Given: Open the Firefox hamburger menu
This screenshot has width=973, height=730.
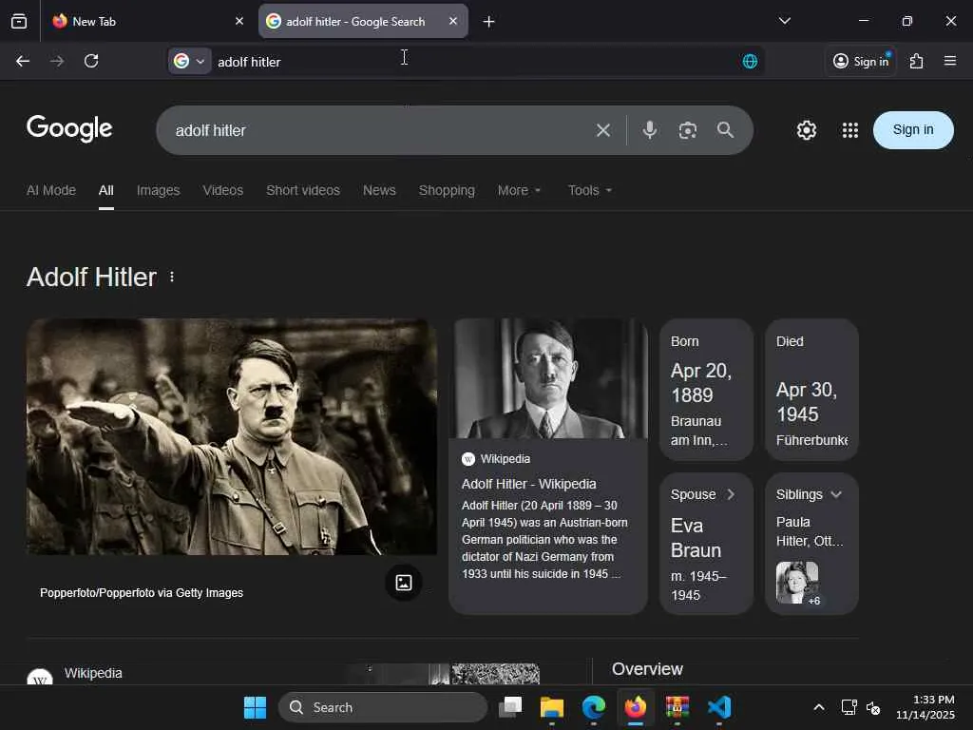Looking at the screenshot, I should [950, 61].
